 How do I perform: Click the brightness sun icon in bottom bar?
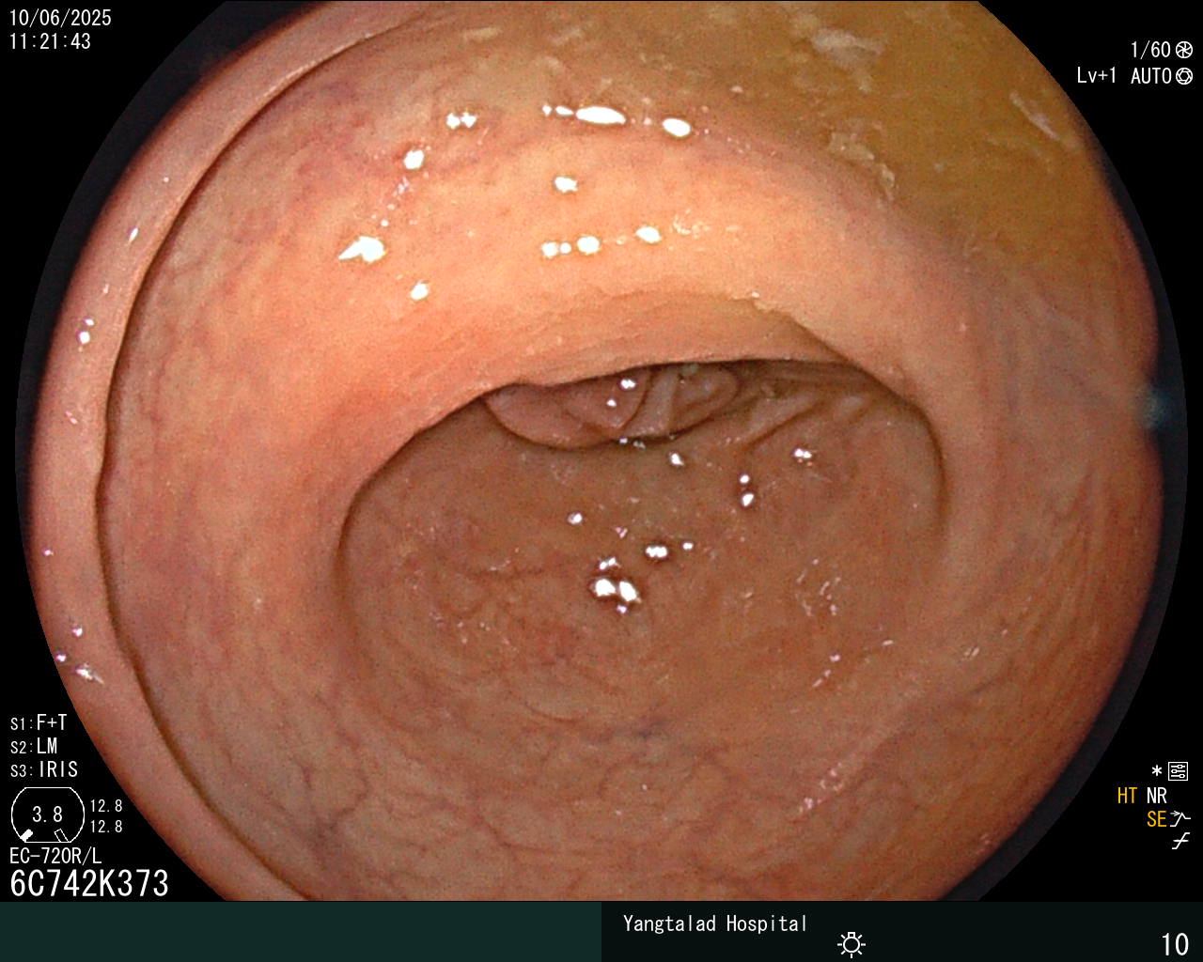(851, 944)
